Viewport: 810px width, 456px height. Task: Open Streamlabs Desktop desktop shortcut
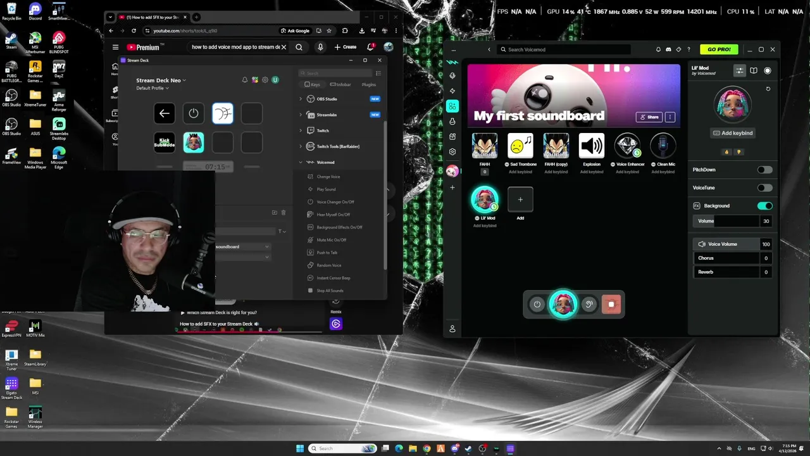click(x=59, y=127)
